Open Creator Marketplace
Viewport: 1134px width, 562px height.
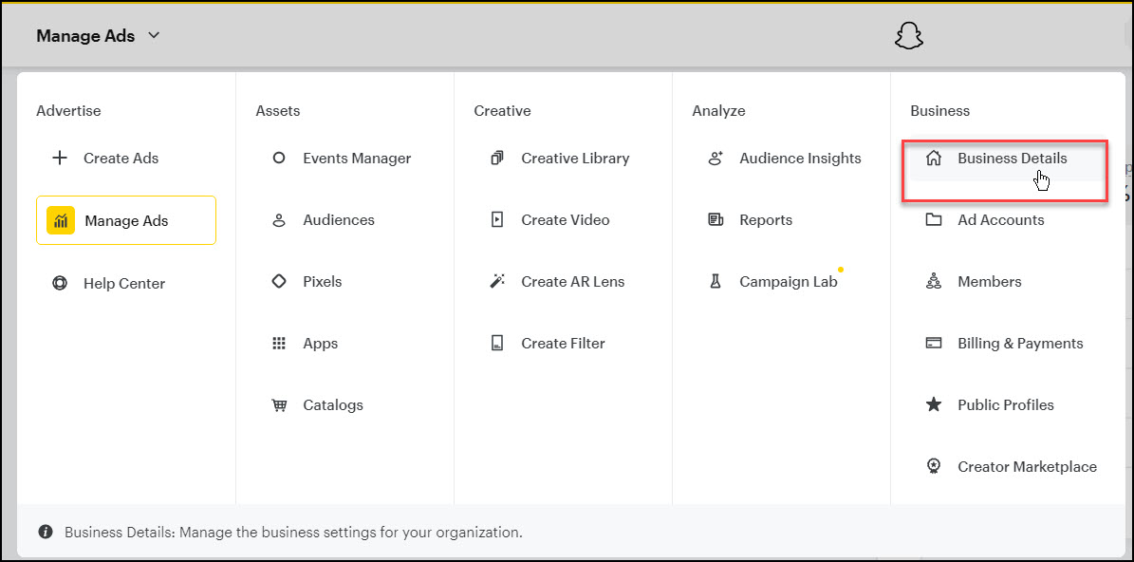point(1027,467)
